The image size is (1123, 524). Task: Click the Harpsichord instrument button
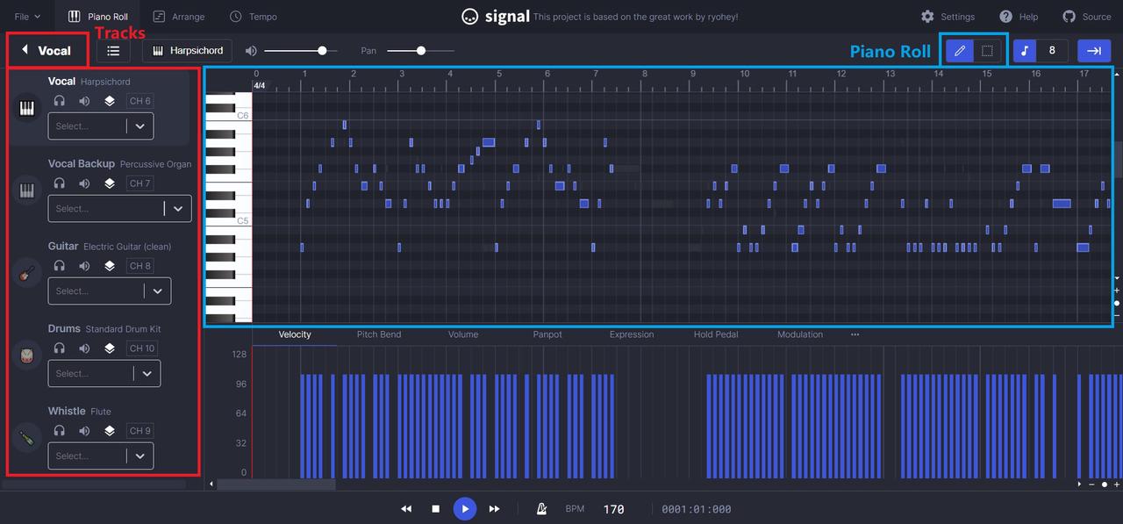pos(189,51)
